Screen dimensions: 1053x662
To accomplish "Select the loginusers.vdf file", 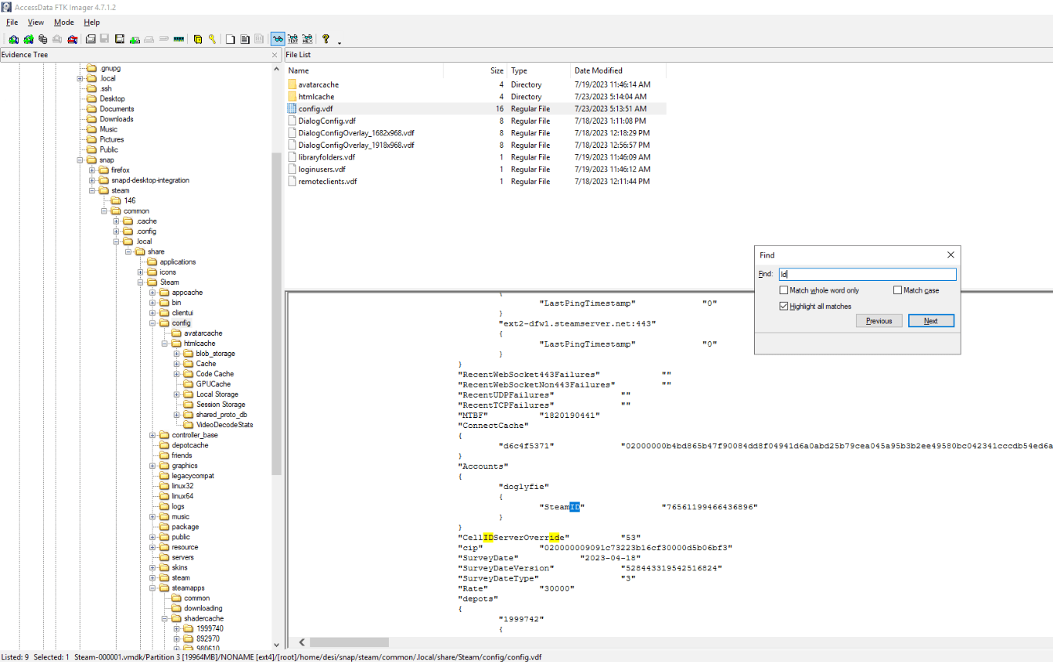I will coord(322,169).
